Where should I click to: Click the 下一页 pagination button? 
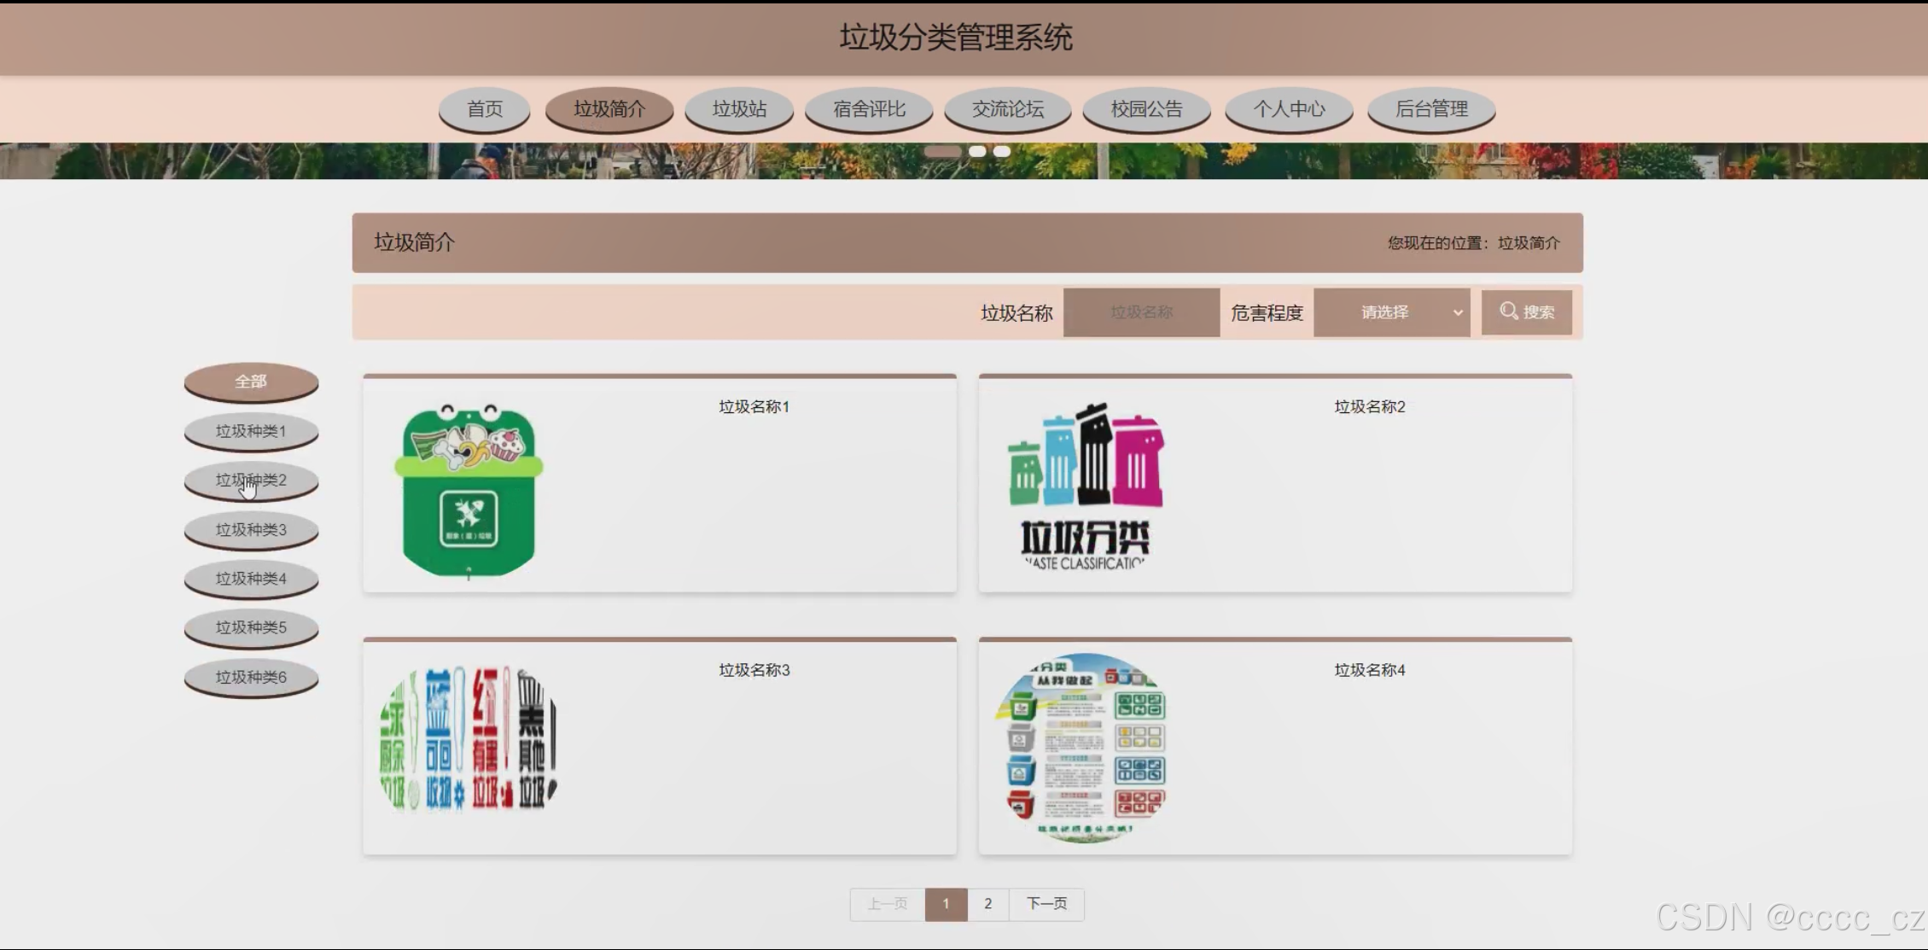[x=1046, y=904]
